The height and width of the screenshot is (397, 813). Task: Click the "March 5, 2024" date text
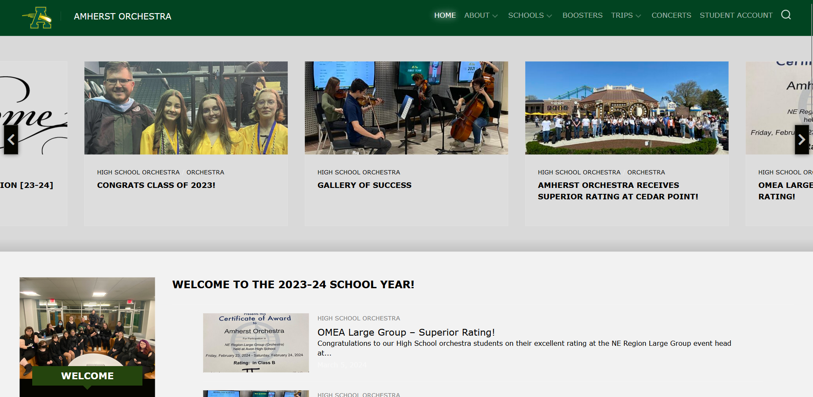tap(342, 365)
